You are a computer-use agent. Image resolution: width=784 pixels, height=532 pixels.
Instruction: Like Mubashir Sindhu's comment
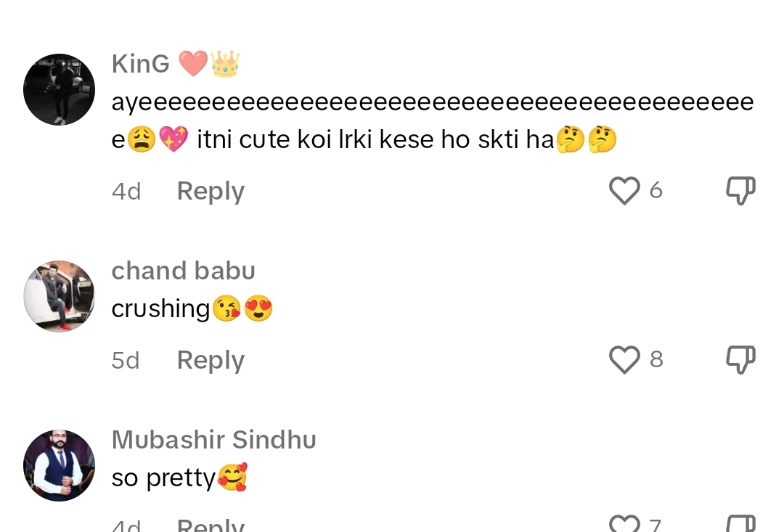point(624,525)
